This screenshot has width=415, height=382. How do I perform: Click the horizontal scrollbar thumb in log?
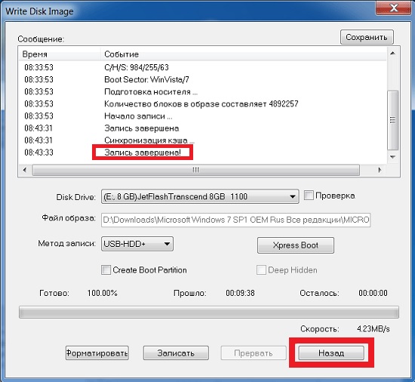tap(196, 170)
